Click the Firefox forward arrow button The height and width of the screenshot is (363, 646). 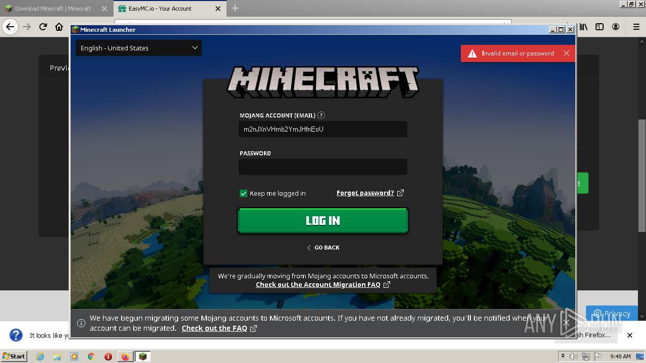[x=27, y=27]
